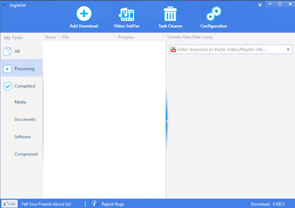Open the title bar dropdown menu arrow

(x=260, y=5)
